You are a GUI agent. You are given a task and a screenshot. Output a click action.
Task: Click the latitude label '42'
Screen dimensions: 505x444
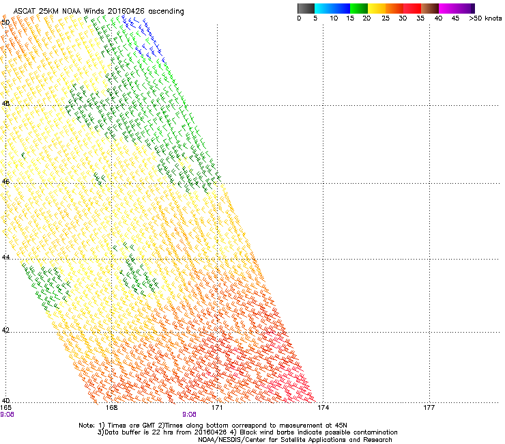click(5, 330)
